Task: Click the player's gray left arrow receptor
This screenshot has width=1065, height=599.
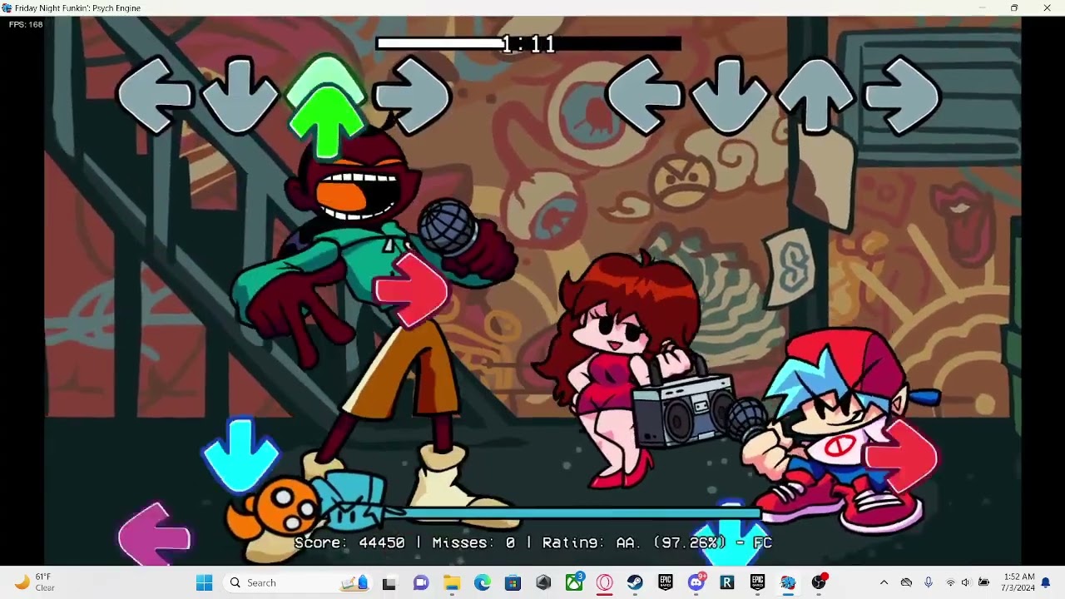Action: (645, 97)
